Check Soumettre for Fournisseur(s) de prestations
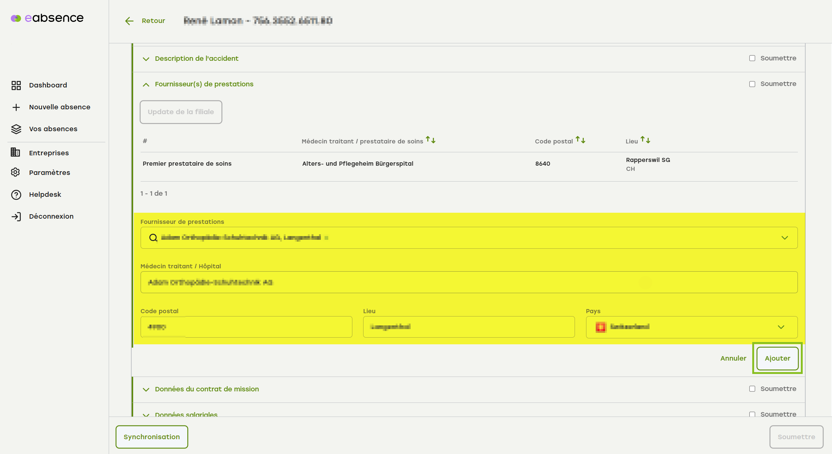Viewport: 832px width, 454px height. point(752,84)
